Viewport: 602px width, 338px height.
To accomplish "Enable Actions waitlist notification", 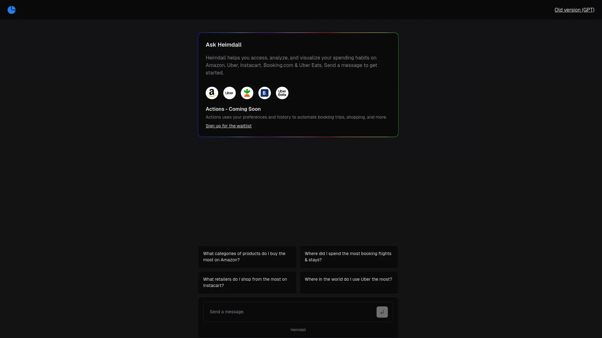I will coord(229,126).
